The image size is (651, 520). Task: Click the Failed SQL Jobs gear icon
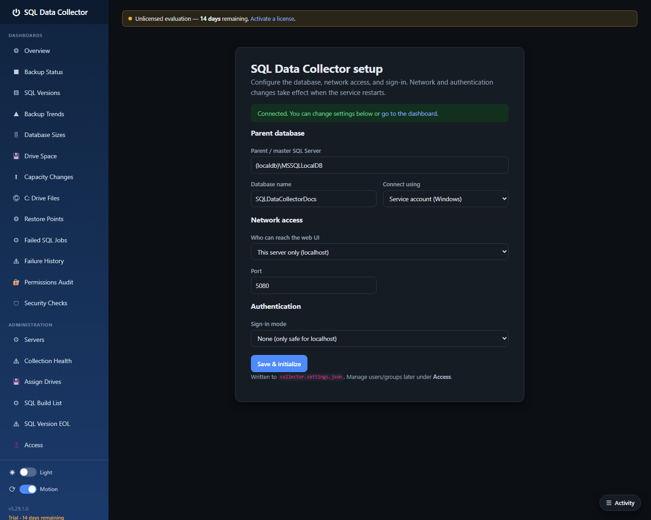16,240
